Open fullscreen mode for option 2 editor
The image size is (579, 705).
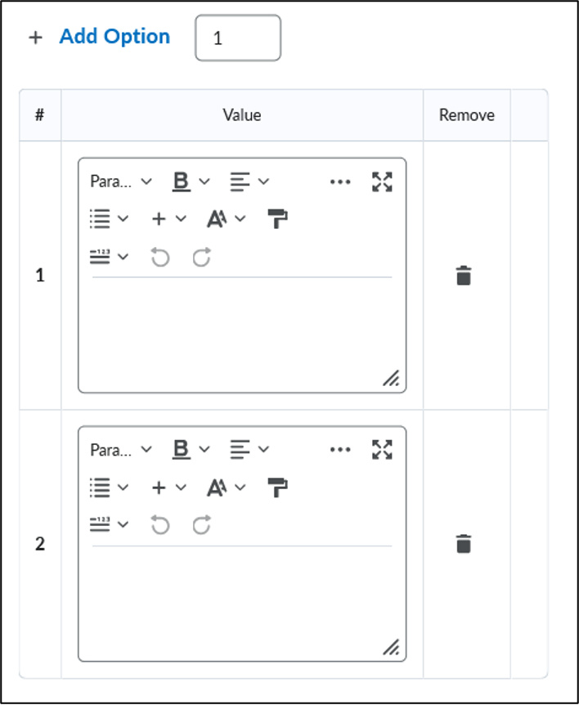(x=382, y=449)
